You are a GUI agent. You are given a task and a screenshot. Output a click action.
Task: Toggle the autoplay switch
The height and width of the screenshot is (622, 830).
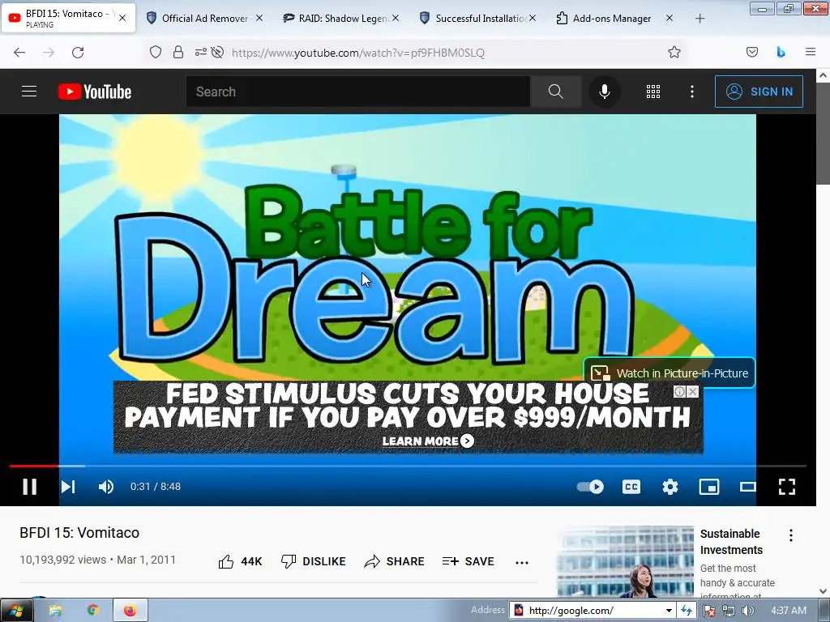590,487
